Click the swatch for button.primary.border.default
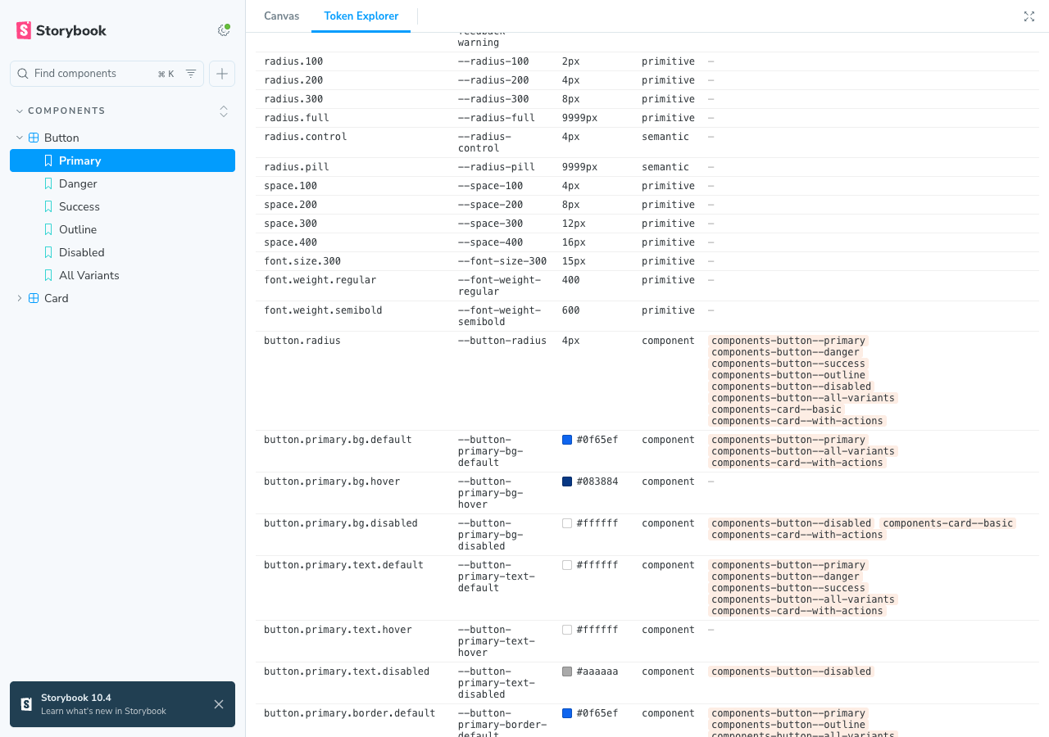 [x=567, y=713]
